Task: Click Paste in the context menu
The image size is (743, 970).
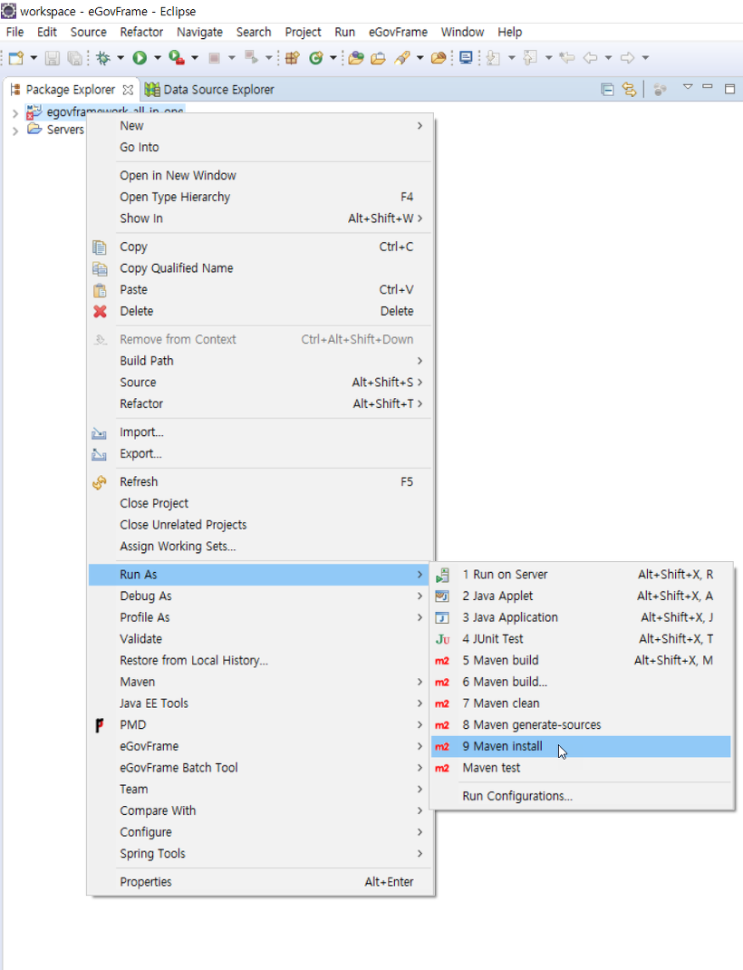Action: 261,289
